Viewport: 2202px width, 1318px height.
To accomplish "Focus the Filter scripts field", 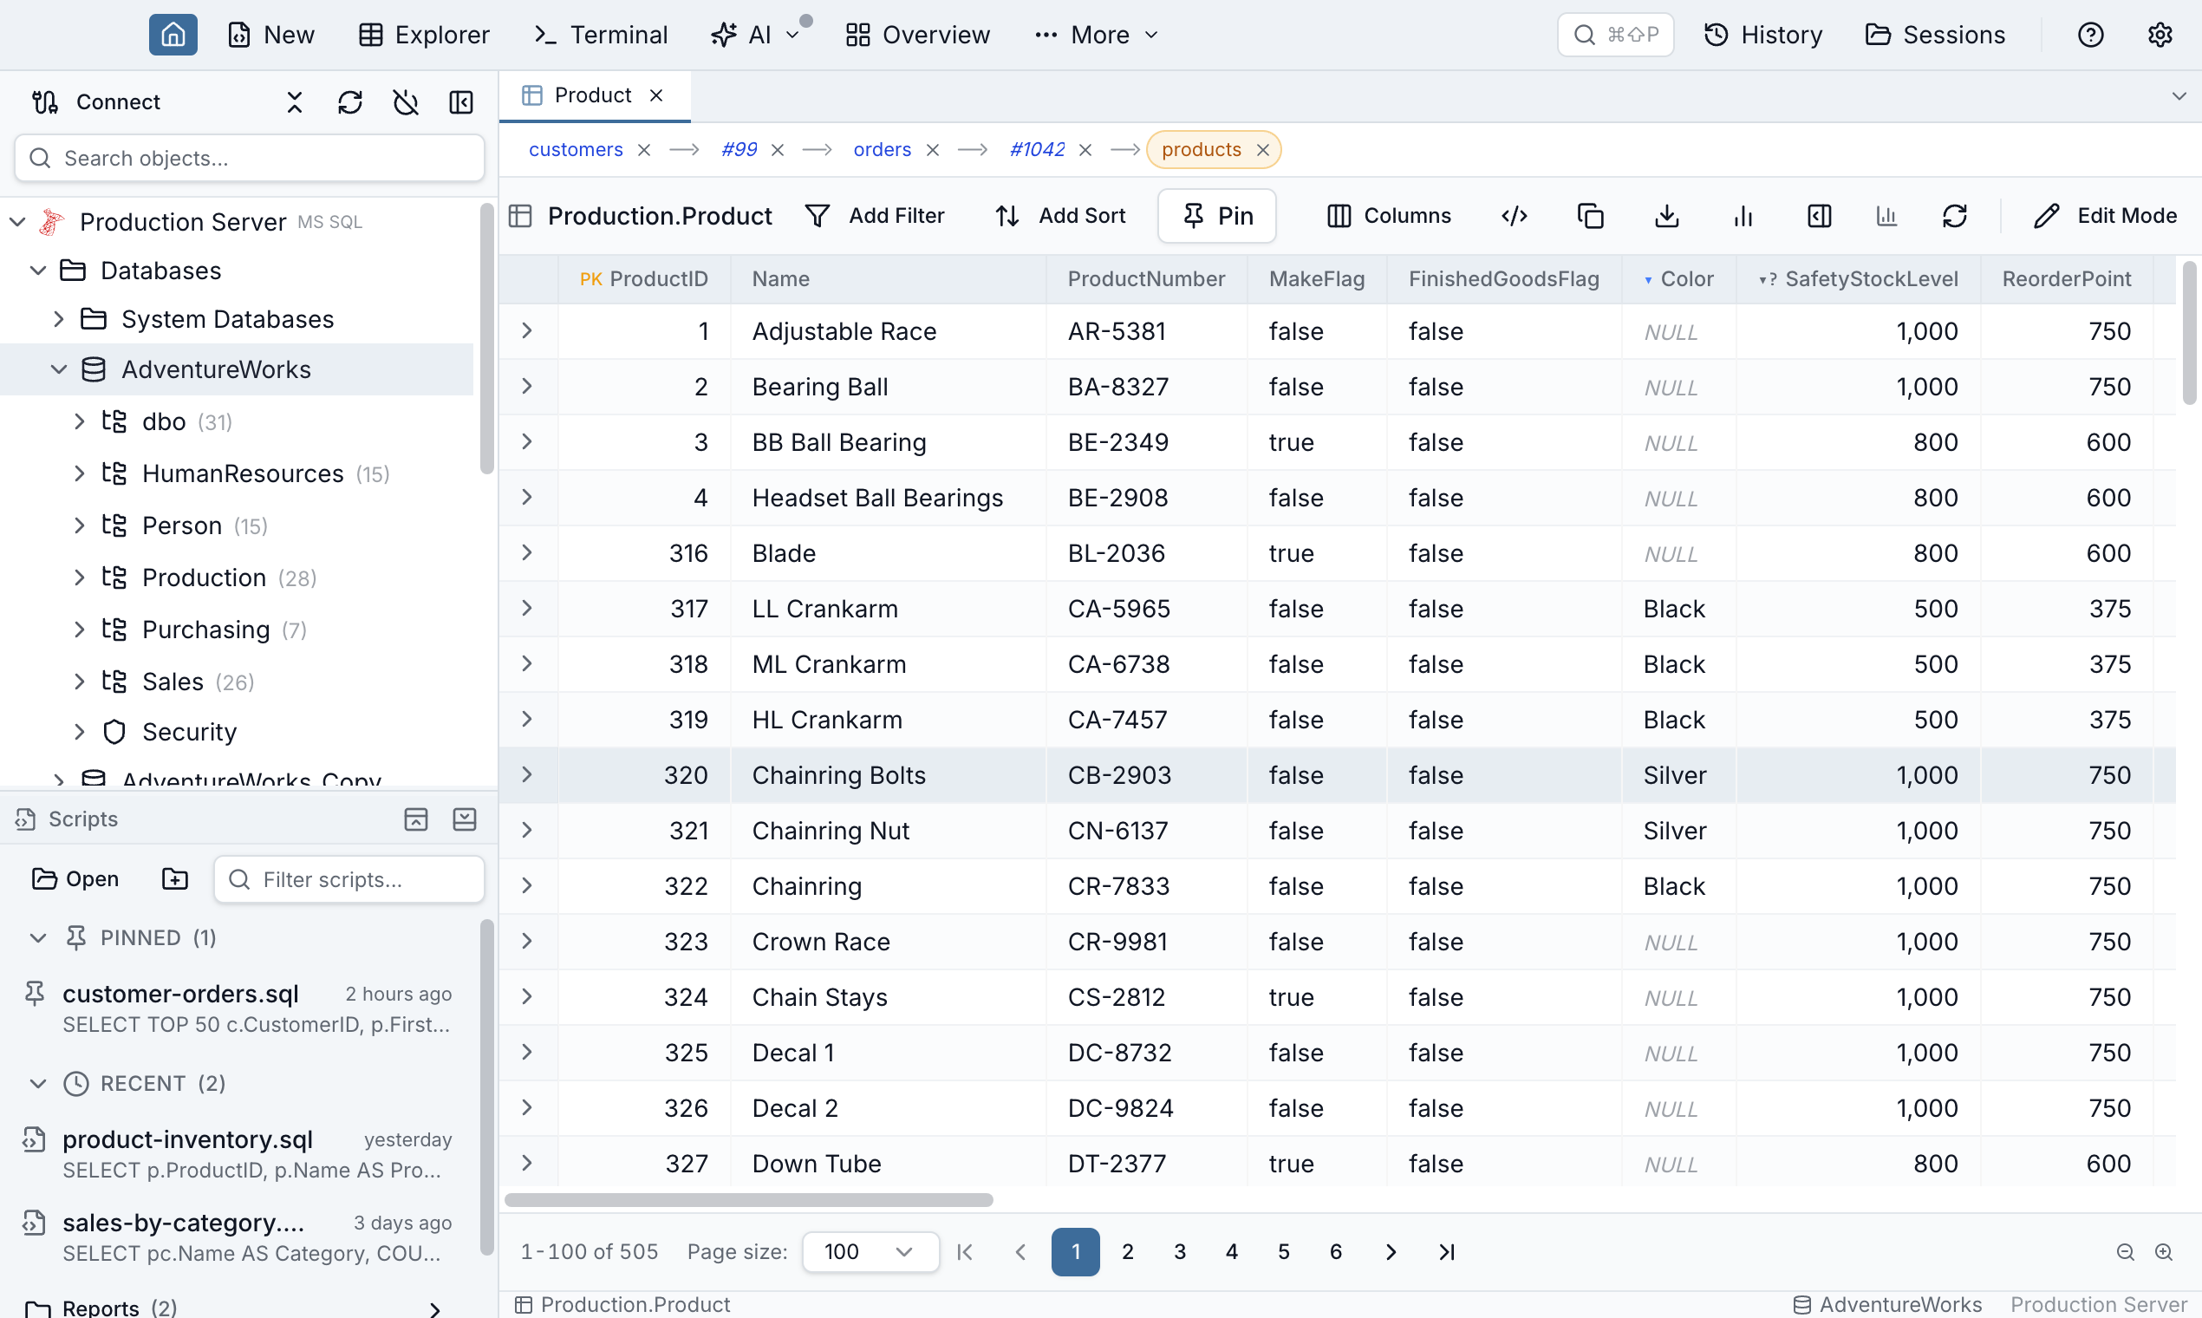I will pos(349,879).
